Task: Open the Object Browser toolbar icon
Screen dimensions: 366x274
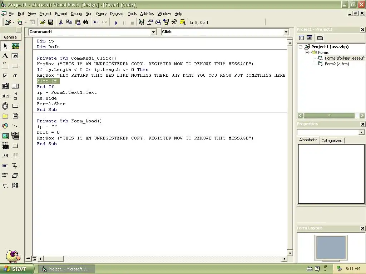Action: [x=166, y=22]
